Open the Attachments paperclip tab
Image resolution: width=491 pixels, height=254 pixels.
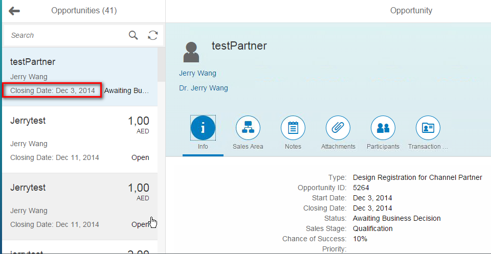(x=338, y=128)
